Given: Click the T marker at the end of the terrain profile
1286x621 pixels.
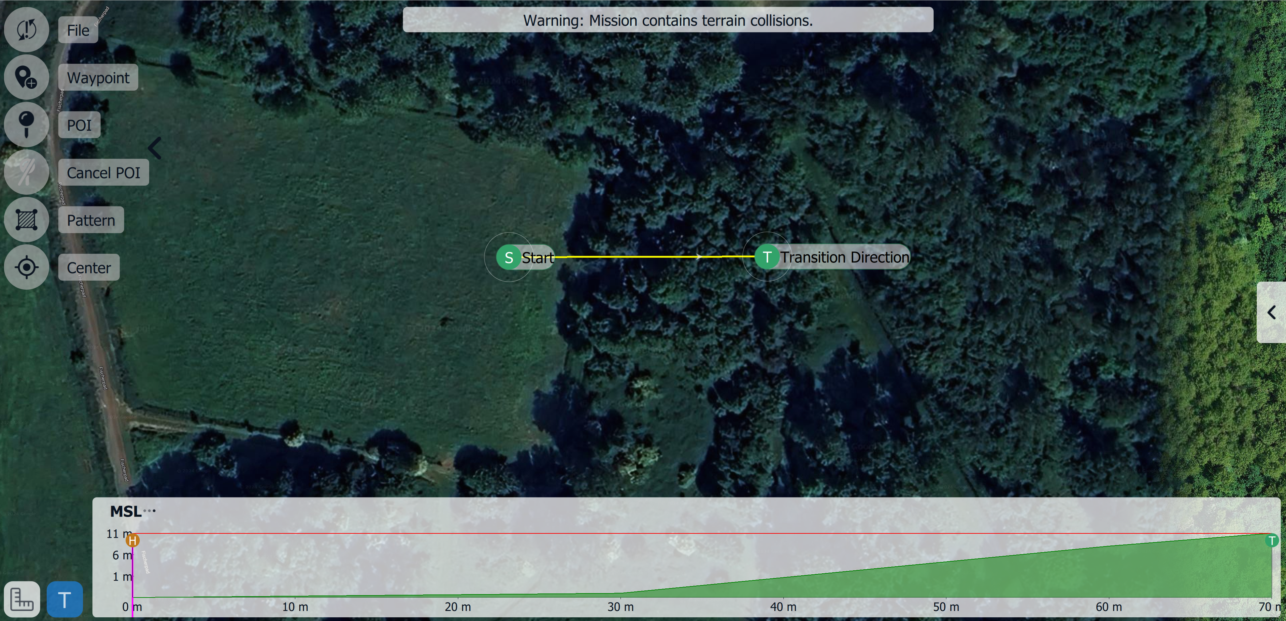Looking at the screenshot, I should coord(1272,540).
